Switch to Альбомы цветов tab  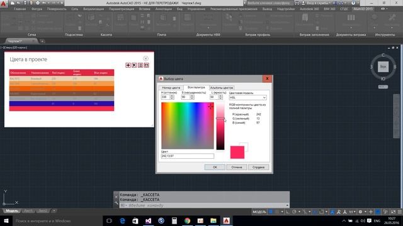pyautogui.click(x=221, y=88)
